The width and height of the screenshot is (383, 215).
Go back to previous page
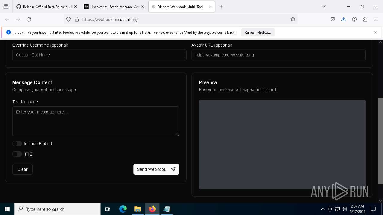(7, 19)
